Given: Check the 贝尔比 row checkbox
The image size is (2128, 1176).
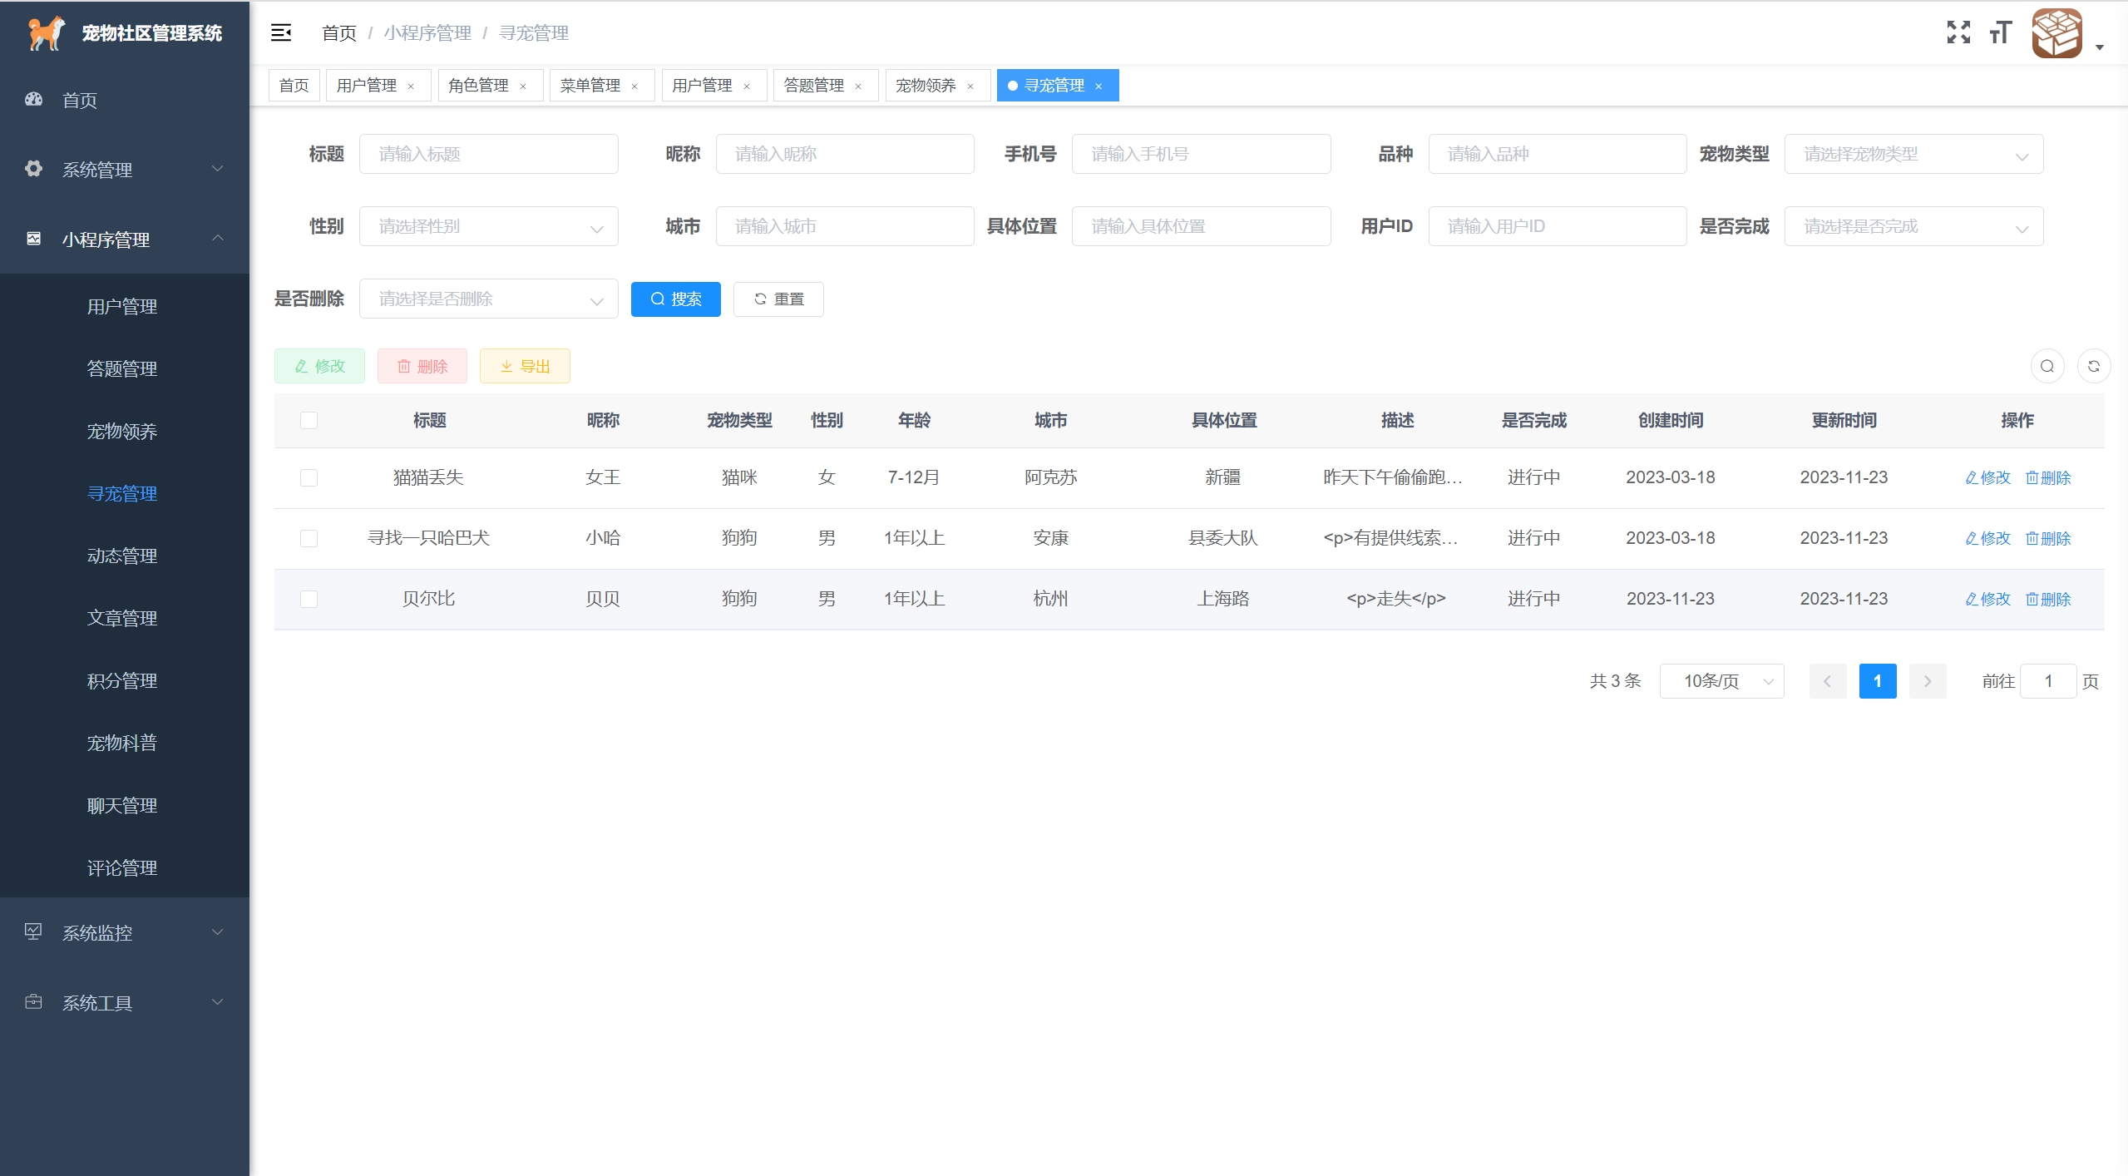Looking at the screenshot, I should click(x=309, y=599).
